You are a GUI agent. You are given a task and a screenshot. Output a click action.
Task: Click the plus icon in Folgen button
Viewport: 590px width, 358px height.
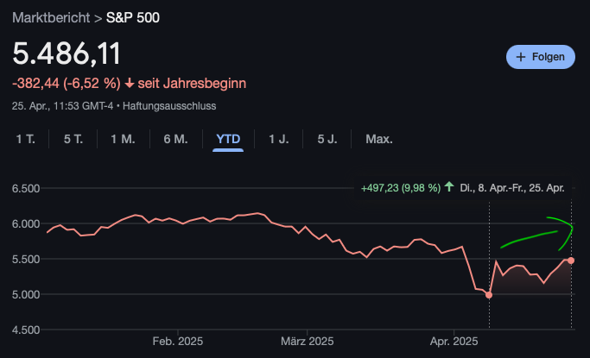coord(521,57)
